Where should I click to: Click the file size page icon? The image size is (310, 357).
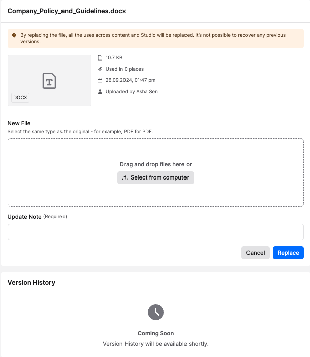[100, 58]
